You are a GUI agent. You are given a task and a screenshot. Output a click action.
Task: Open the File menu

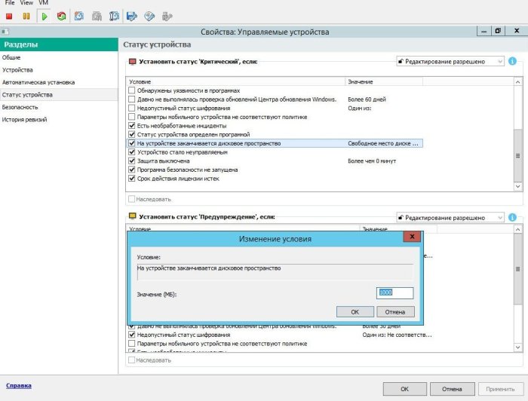(x=10, y=3)
